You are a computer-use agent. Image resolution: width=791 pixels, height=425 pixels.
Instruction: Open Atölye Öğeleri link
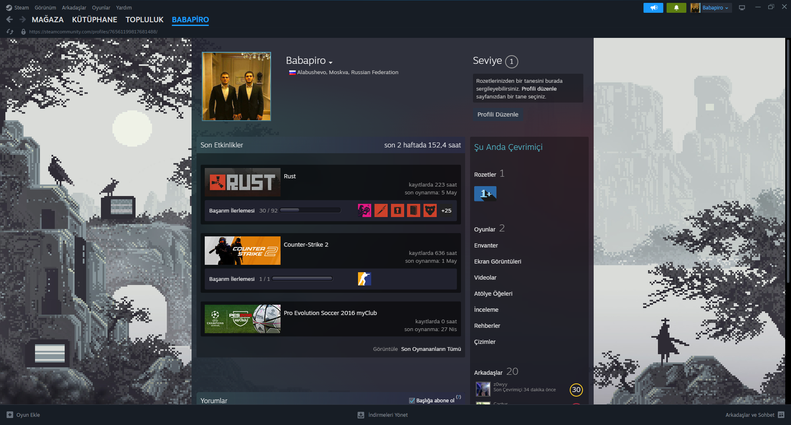[493, 294]
